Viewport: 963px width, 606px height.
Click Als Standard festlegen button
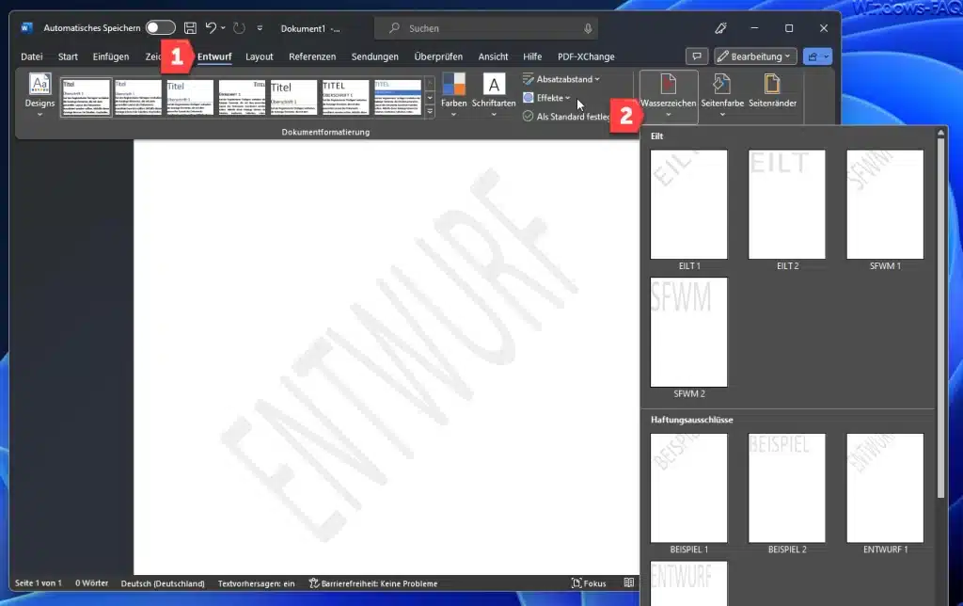pyautogui.click(x=566, y=116)
